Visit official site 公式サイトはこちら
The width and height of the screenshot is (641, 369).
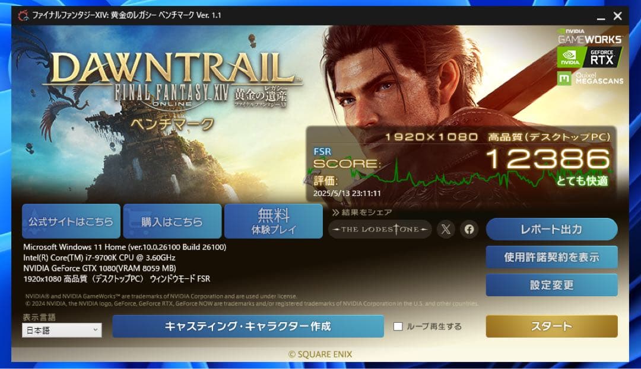pyautogui.click(x=71, y=221)
